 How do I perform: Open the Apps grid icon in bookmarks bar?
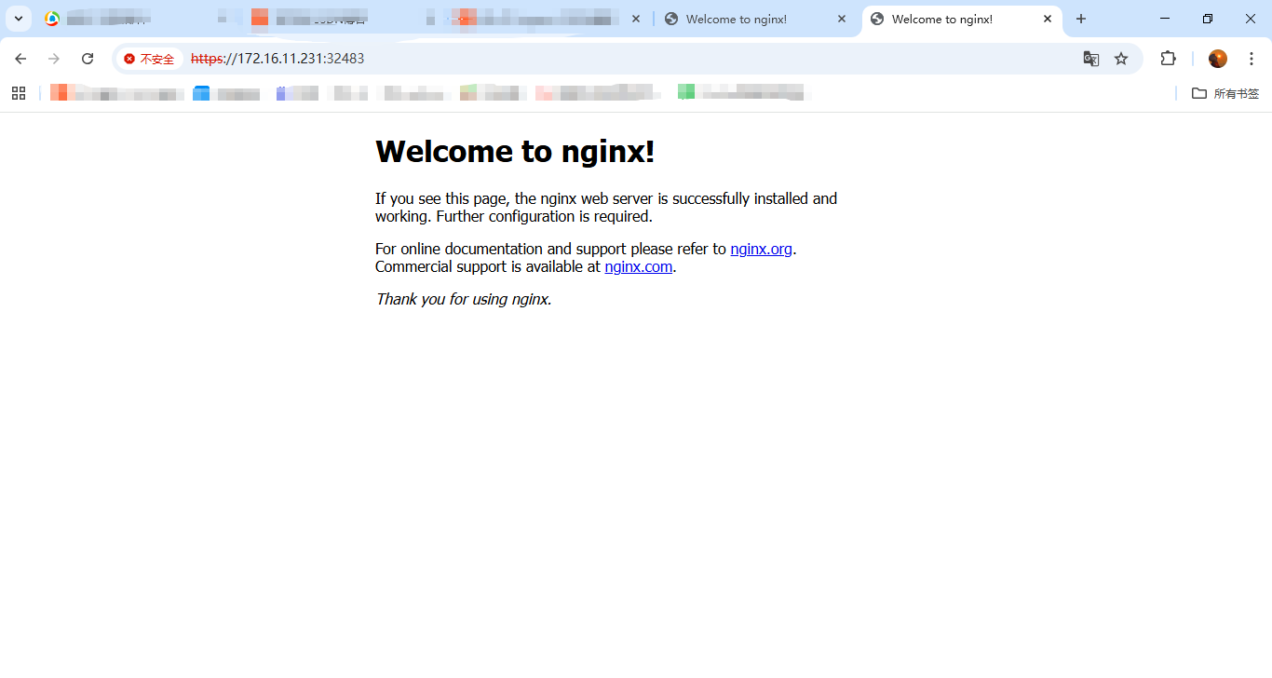(19, 93)
